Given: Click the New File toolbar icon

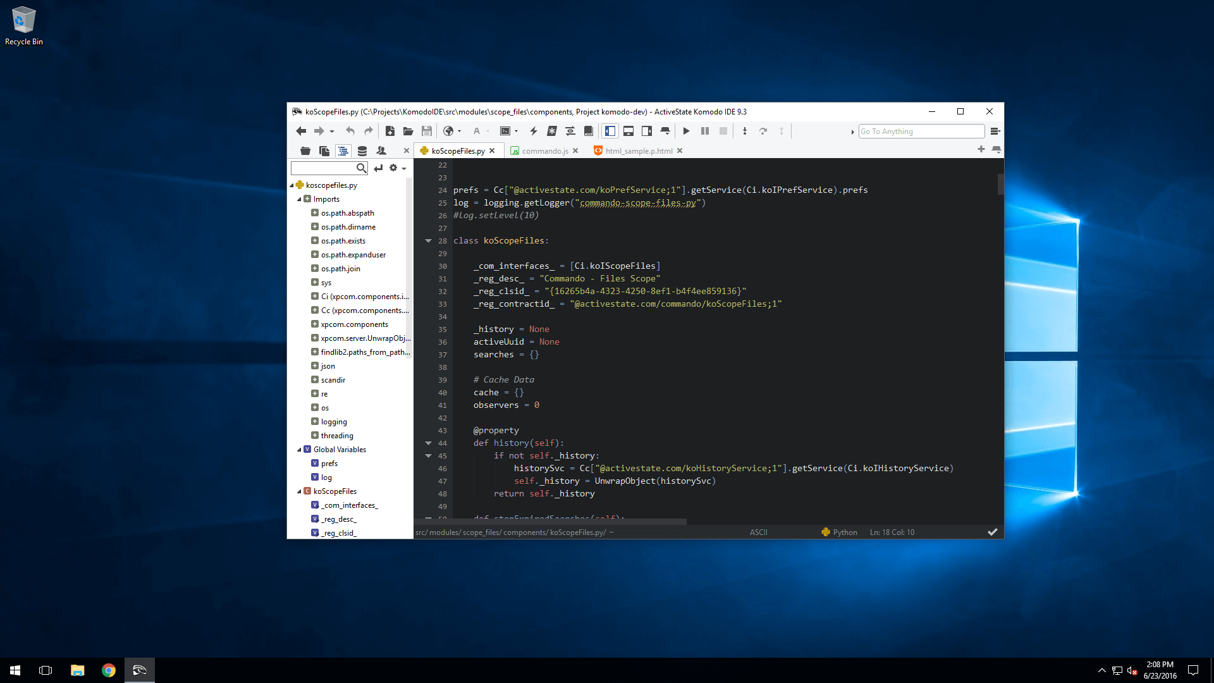Looking at the screenshot, I should click(389, 131).
